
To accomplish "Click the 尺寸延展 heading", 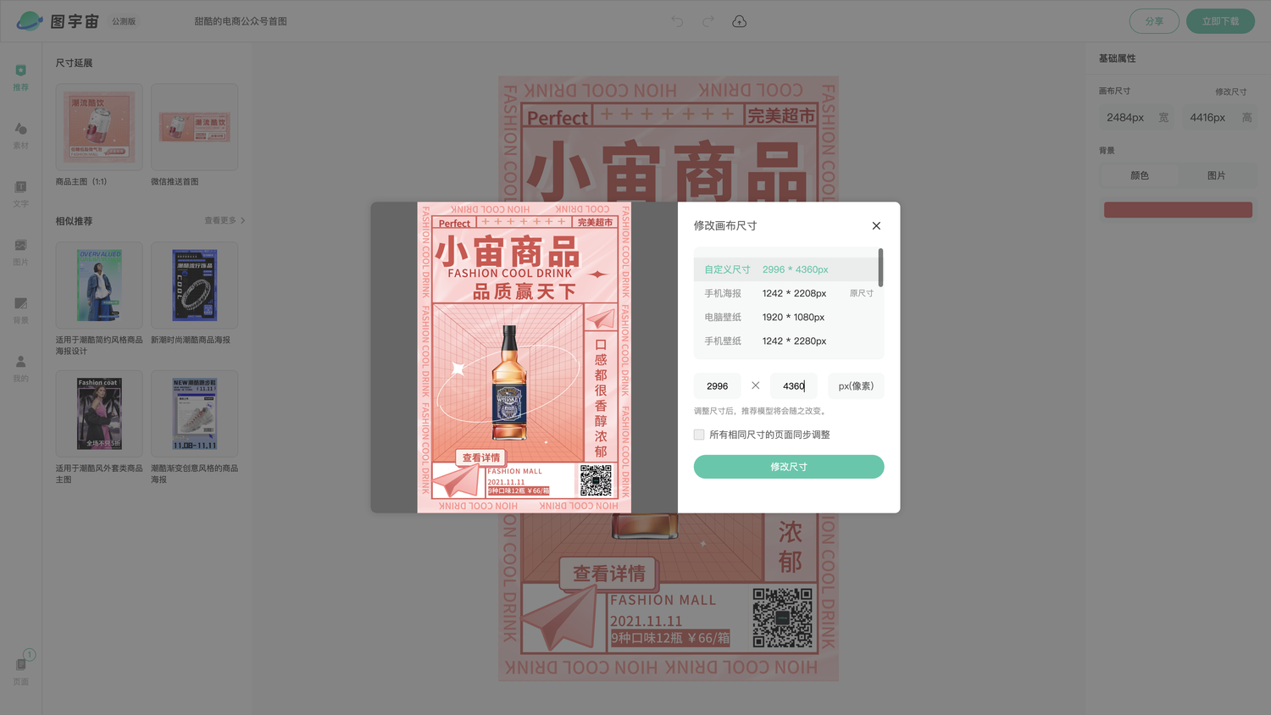I will click(74, 64).
